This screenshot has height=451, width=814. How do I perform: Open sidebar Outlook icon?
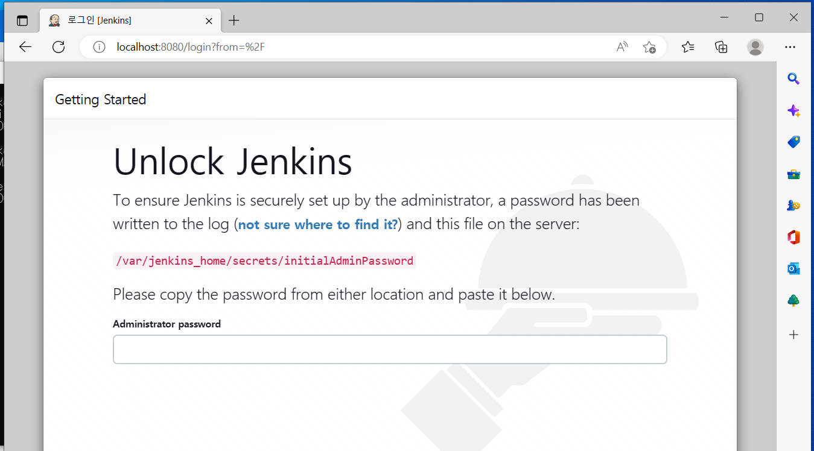793,269
